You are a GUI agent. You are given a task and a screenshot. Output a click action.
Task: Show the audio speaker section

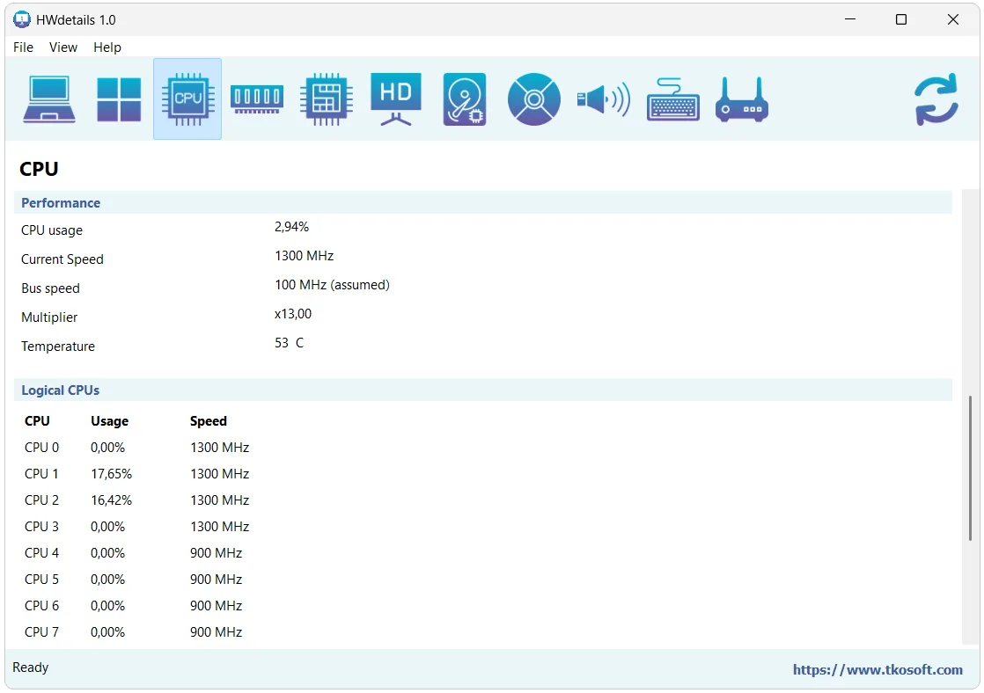[x=603, y=99]
